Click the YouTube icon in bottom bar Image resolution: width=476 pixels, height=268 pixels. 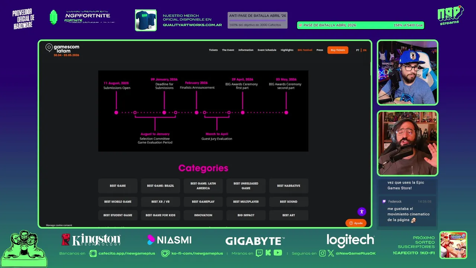click(x=278, y=253)
